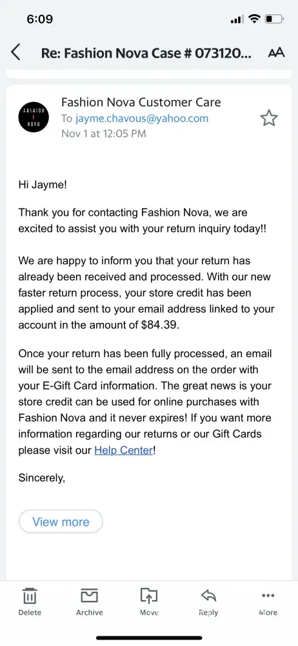
Task: Expand message with View more
Action: tap(61, 521)
